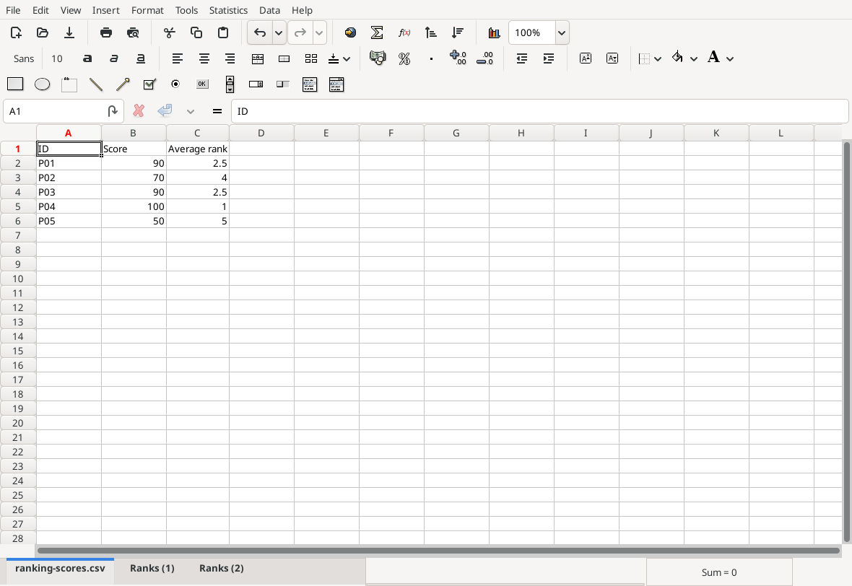This screenshot has height=586, width=852.
Task: Open the Statistics menu
Action: tap(228, 10)
